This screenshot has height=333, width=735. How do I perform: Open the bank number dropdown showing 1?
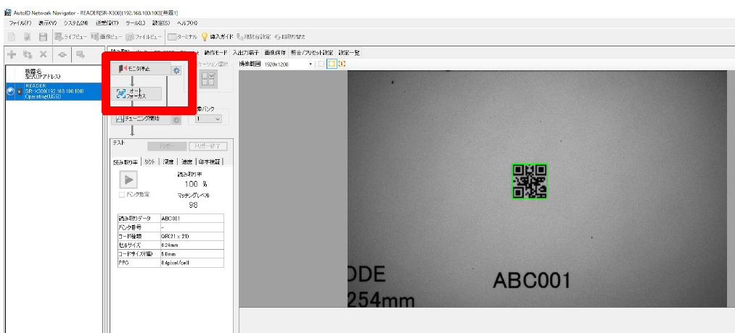point(208,119)
